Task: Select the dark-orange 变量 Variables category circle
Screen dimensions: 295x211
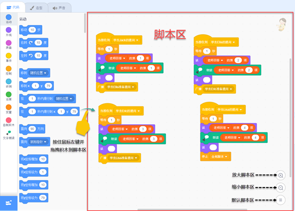Action: pyautogui.click(x=9, y=107)
